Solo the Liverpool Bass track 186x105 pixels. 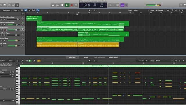[x=2, y=40]
